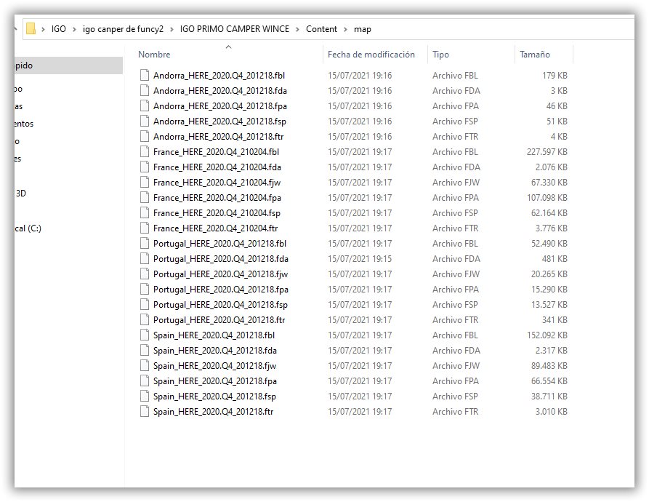Click the yellow folder icon in address bar

tap(31, 28)
